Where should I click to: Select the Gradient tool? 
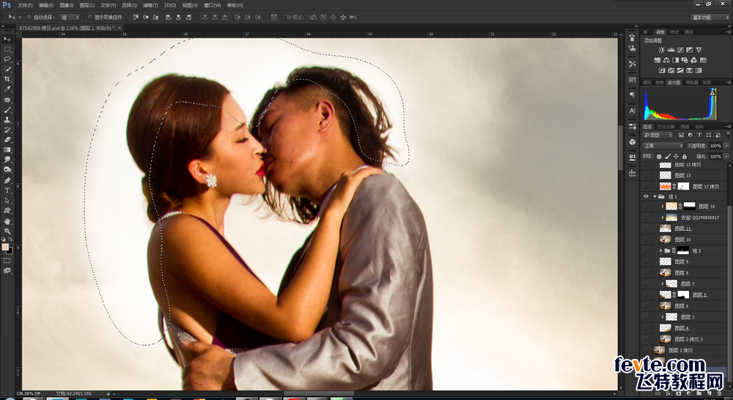7,150
